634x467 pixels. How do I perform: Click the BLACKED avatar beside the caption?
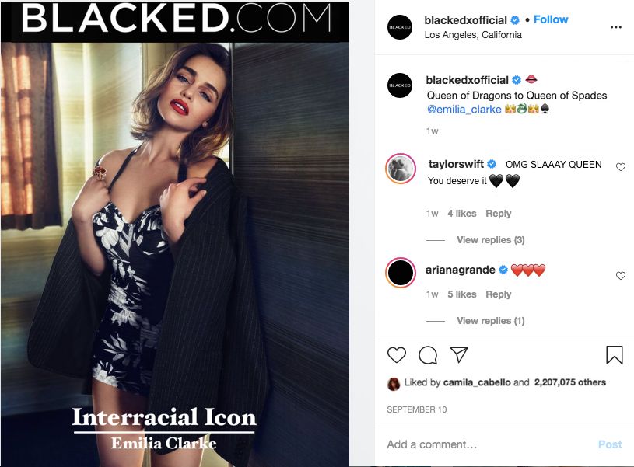point(399,85)
